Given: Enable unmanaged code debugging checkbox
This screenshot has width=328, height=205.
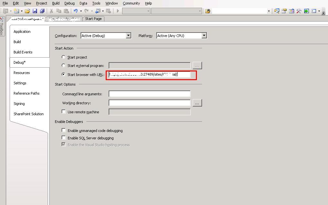Looking at the screenshot, I should [63, 130].
